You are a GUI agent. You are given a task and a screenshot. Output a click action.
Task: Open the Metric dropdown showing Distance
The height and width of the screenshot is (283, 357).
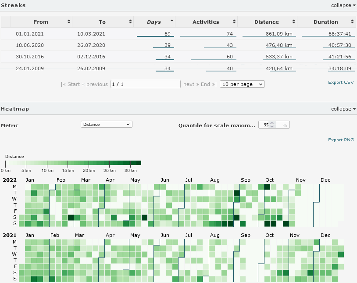point(106,124)
